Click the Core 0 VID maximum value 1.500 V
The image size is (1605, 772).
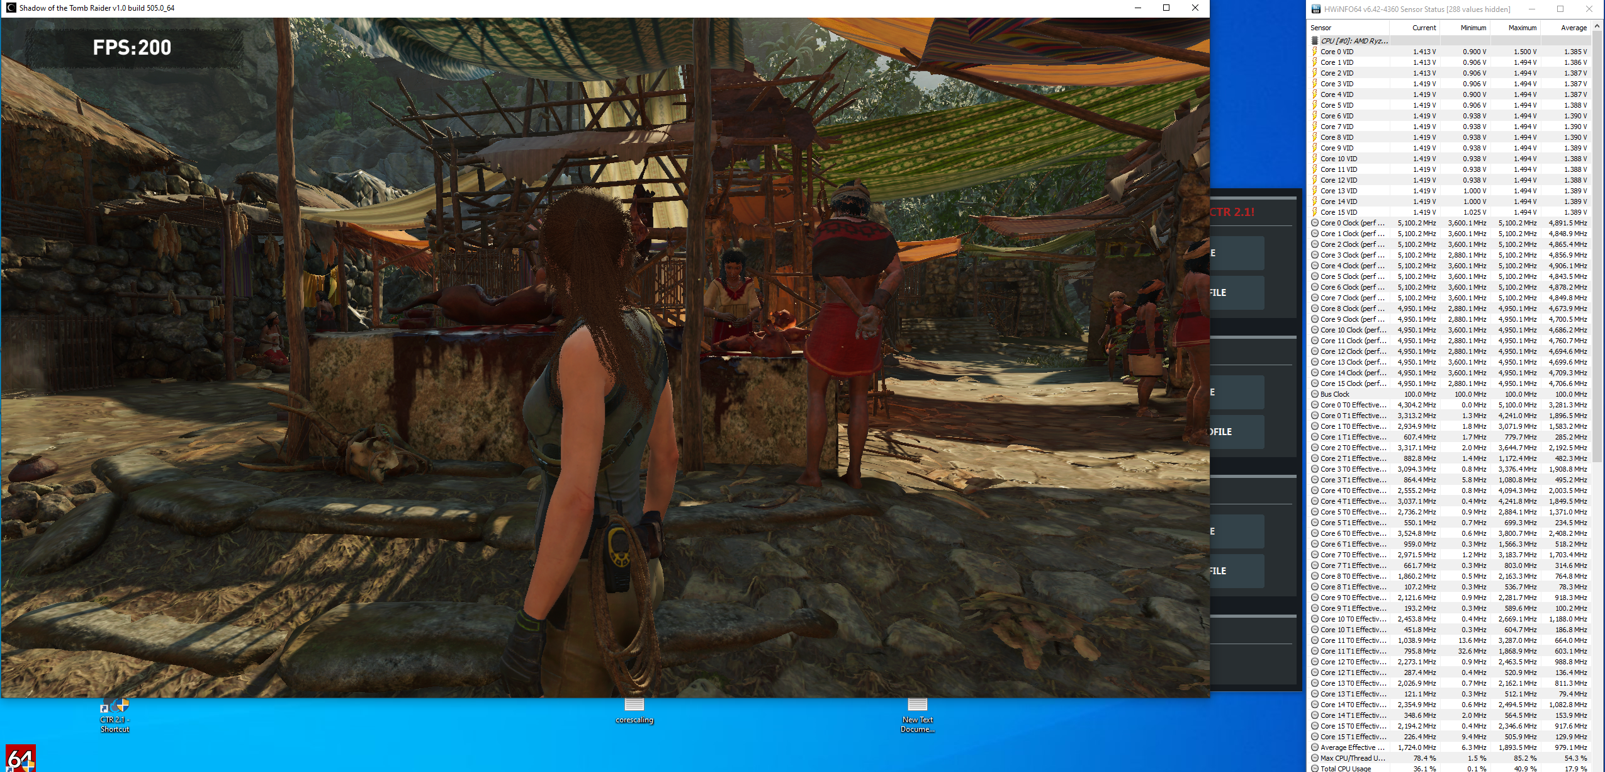pyautogui.click(x=1525, y=52)
